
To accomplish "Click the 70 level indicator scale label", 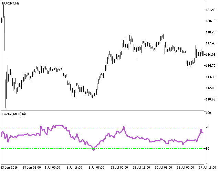I will point(208,127).
